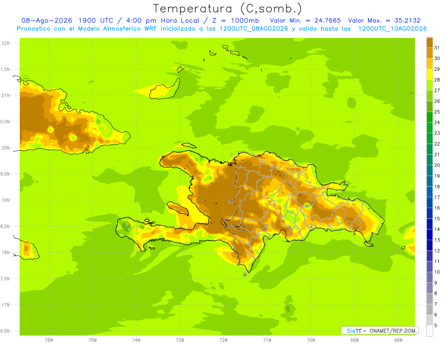Click '1200UTC_10AGO2026' valid-until timestamp

click(x=392, y=29)
